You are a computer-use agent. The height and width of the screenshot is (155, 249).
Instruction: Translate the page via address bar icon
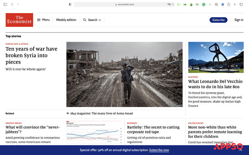coord(169,4)
